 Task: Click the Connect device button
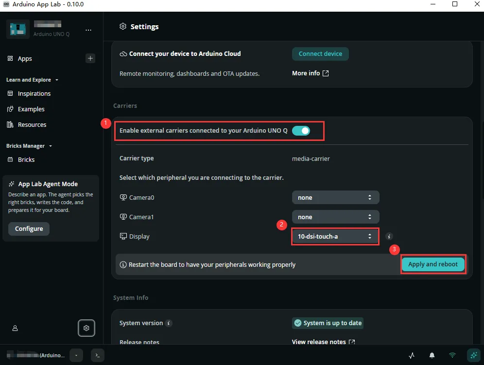pyautogui.click(x=320, y=54)
